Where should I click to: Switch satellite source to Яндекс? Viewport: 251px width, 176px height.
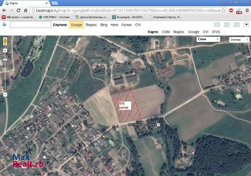pos(91,25)
